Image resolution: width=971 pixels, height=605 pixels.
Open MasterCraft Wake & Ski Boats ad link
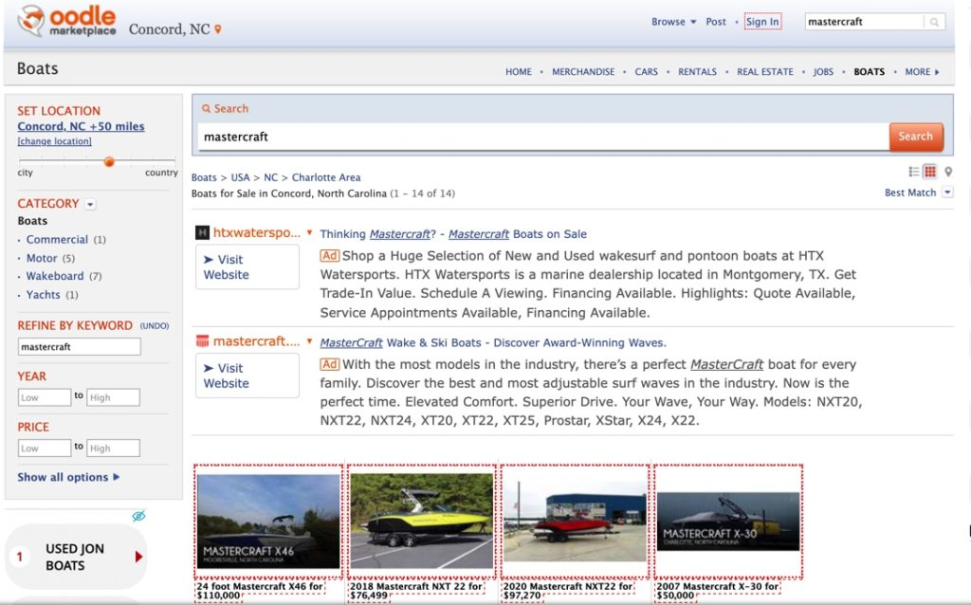click(493, 342)
